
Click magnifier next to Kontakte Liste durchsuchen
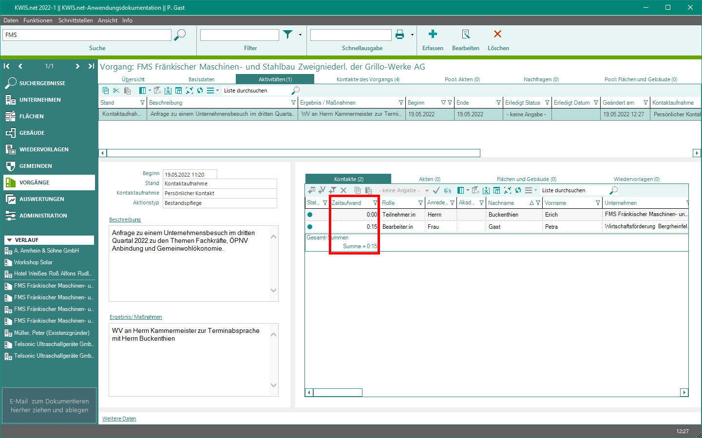pos(614,190)
